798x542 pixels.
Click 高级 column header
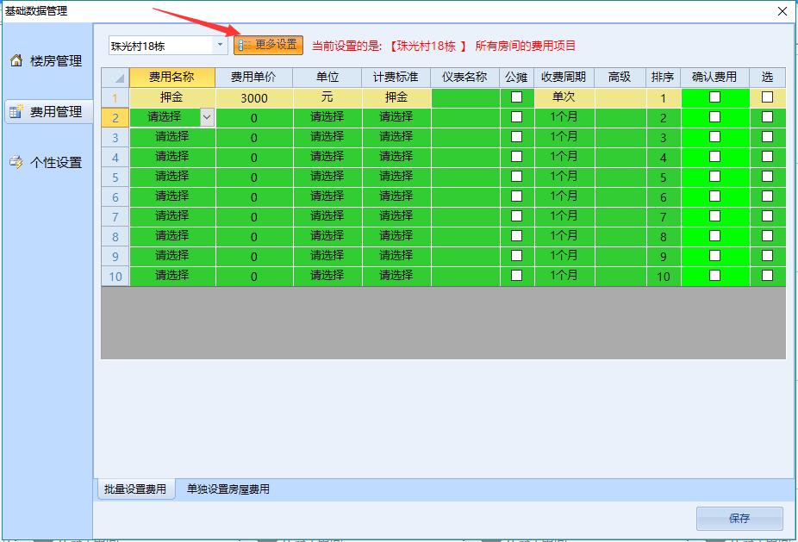pos(620,78)
